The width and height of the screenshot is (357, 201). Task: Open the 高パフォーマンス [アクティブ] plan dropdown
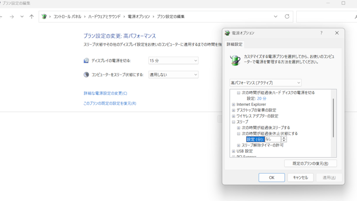coord(266,82)
